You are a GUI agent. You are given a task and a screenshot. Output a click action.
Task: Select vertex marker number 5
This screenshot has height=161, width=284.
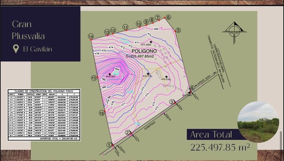(178, 30)
